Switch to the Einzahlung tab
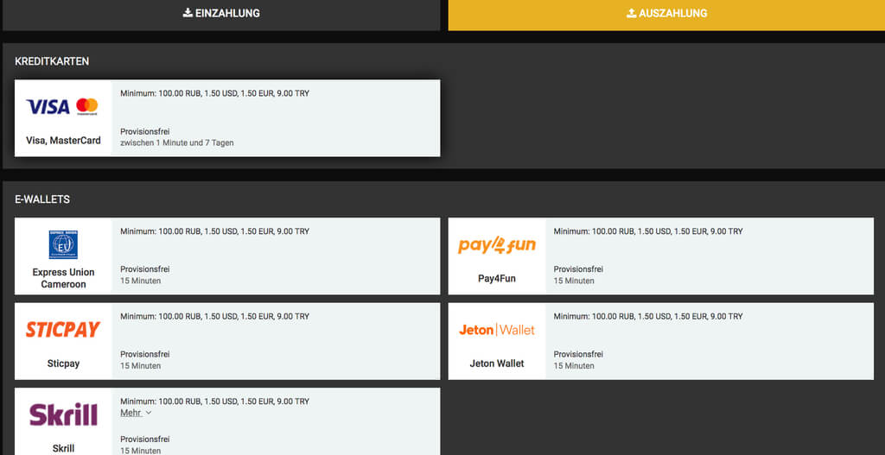 pos(220,14)
